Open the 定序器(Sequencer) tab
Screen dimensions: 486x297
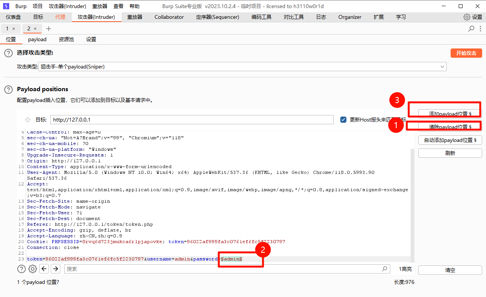coord(218,17)
